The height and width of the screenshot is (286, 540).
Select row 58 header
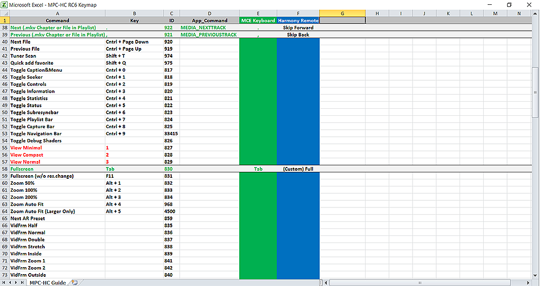4,169
